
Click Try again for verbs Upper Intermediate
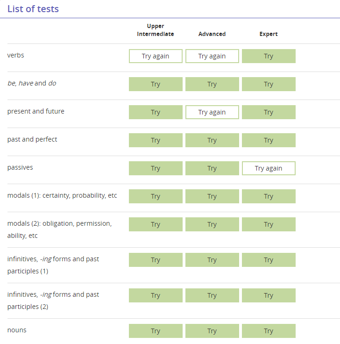[x=156, y=56]
